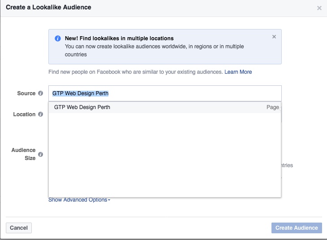327x240 pixels.
Task: Dismiss the multiple locations notification banner
Action: coord(274,37)
